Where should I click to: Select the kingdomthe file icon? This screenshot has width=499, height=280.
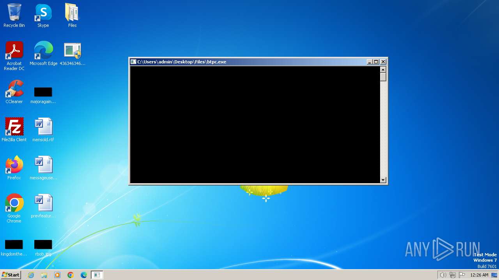click(x=14, y=248)
